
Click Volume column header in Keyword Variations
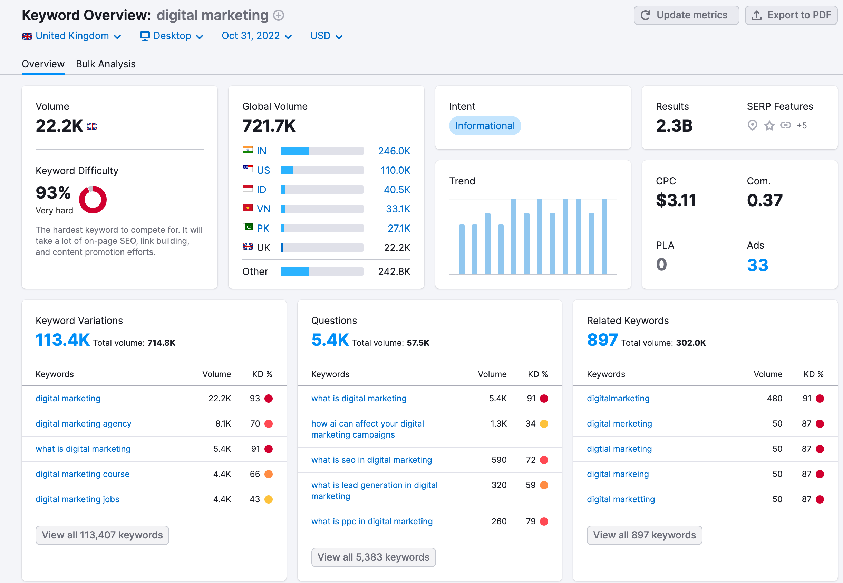click(216, 374)
